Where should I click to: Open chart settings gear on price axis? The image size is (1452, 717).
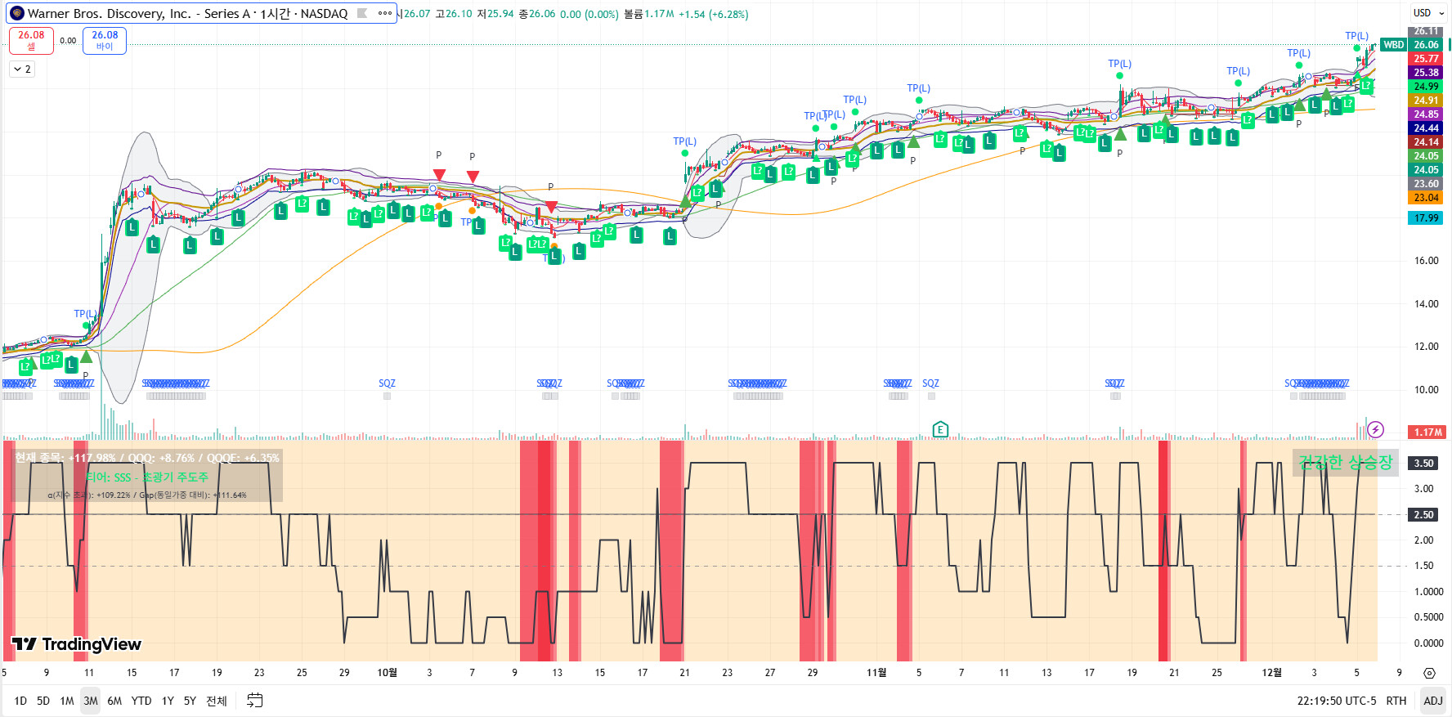[1429, 673]
